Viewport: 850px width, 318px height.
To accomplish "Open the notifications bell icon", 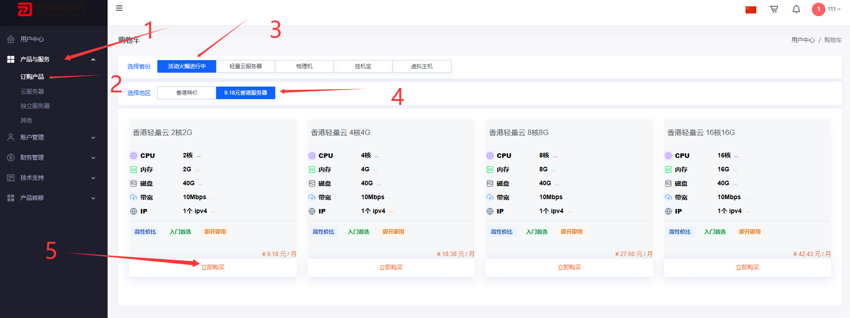I will [796, 9].
